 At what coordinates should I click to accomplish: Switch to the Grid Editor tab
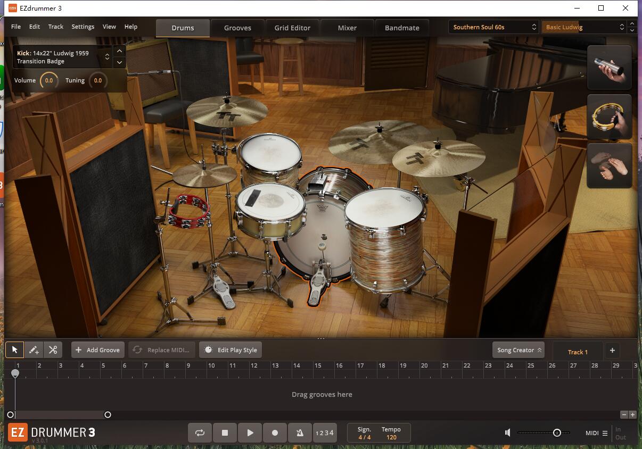292,28
